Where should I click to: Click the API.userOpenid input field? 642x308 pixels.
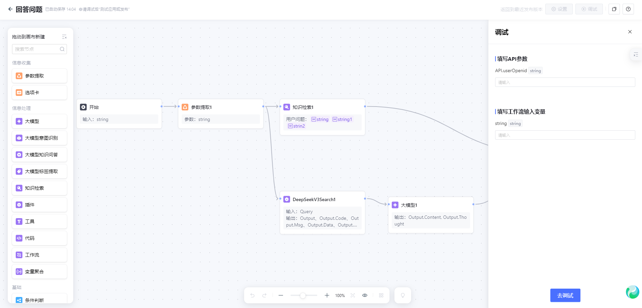[565, 82]
